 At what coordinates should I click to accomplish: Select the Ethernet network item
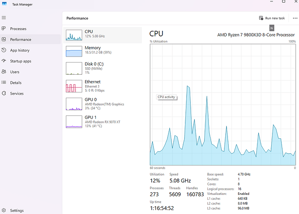[103, 86]
